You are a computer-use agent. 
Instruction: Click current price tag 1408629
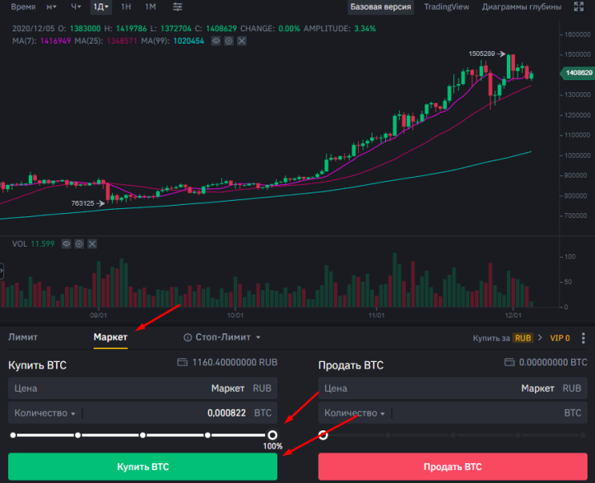tap(578, 73)
